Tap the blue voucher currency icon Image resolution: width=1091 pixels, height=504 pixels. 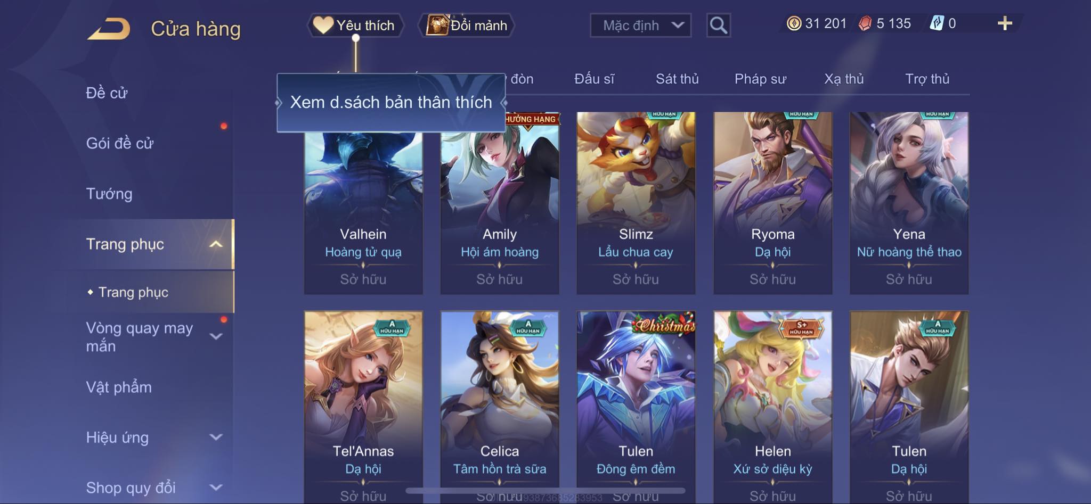[x=937, y=23]
